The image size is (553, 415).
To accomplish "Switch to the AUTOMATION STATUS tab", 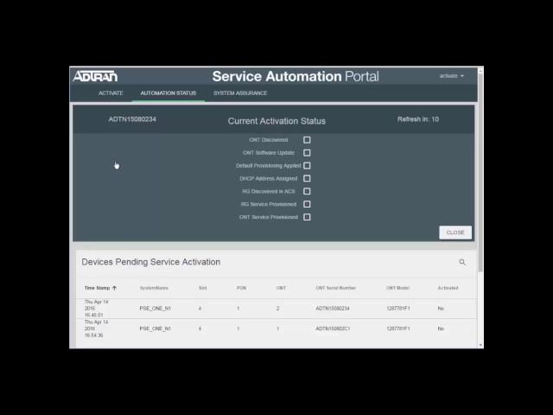I will click(x=168, y=93).
